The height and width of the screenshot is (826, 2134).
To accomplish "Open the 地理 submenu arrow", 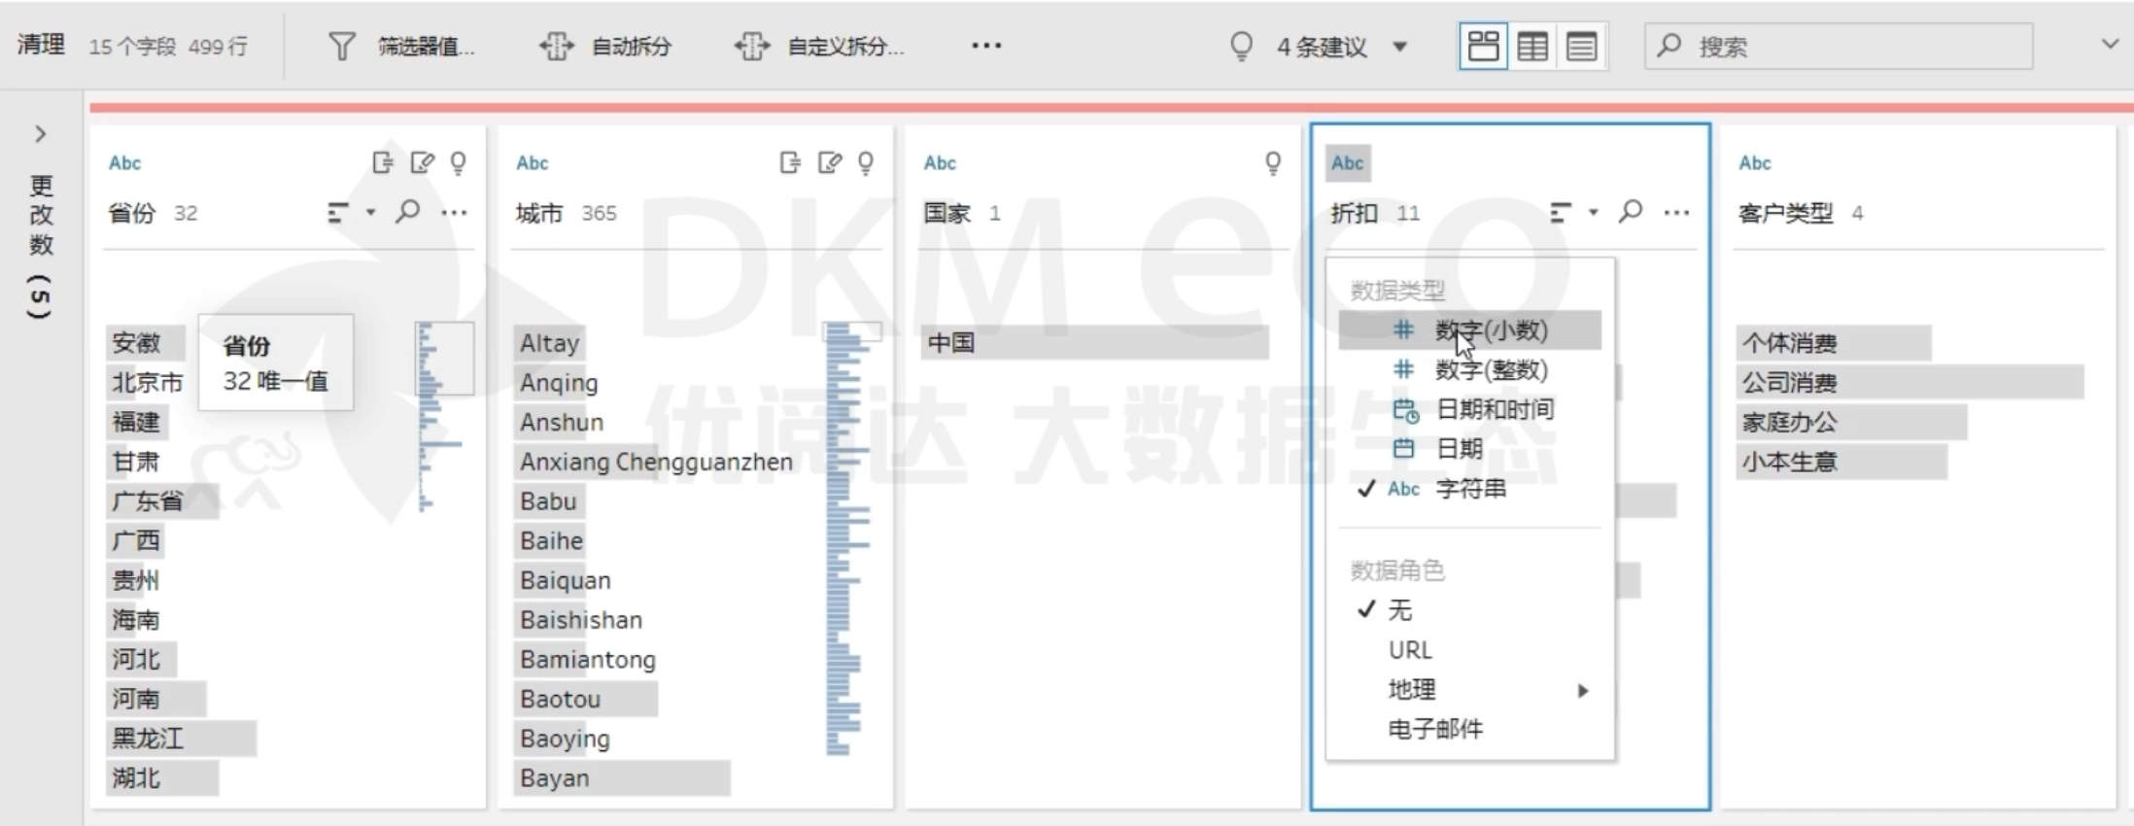I will [x=1583, y=690].
